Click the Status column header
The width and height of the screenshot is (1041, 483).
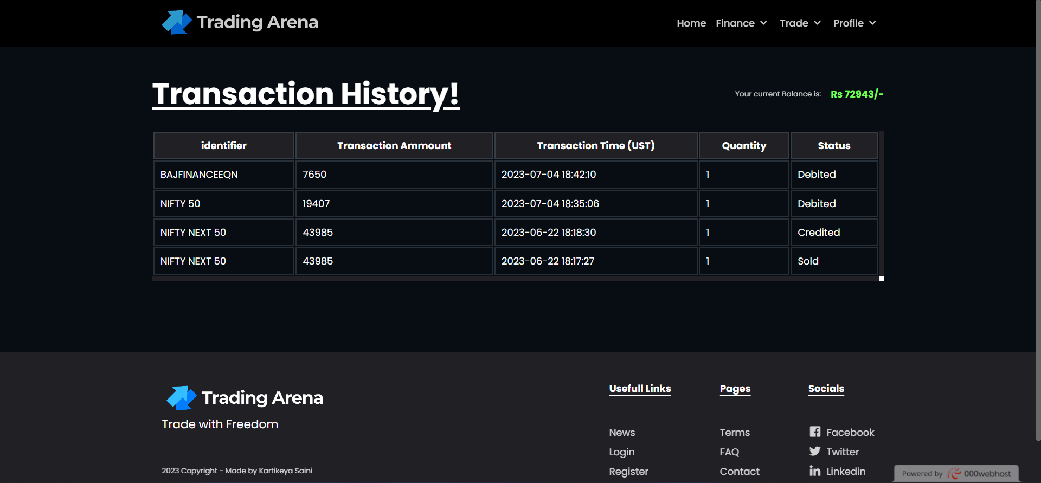coord(834,145)
